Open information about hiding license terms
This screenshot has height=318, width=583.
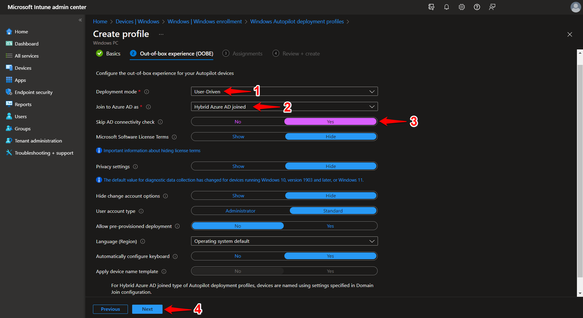[x=152, y=150]
